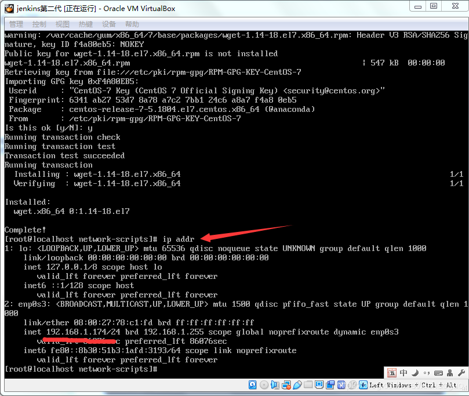Click the 'Installed:' line in terminal
This screenshot has width=469, height=396.
[x=27, y=202]
